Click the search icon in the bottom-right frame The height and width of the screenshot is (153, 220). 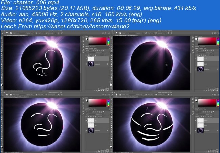tap(213, 95)
